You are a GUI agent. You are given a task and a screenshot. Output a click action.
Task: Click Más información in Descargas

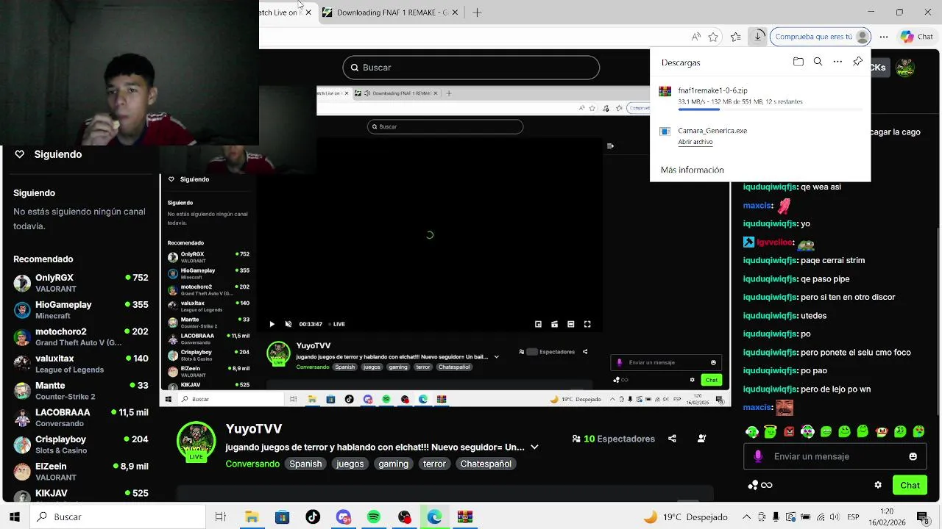[693, 170]
